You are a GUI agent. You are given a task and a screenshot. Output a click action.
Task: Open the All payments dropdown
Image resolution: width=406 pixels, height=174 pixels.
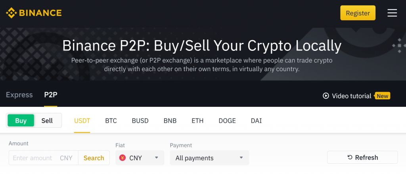pos(209,158)
